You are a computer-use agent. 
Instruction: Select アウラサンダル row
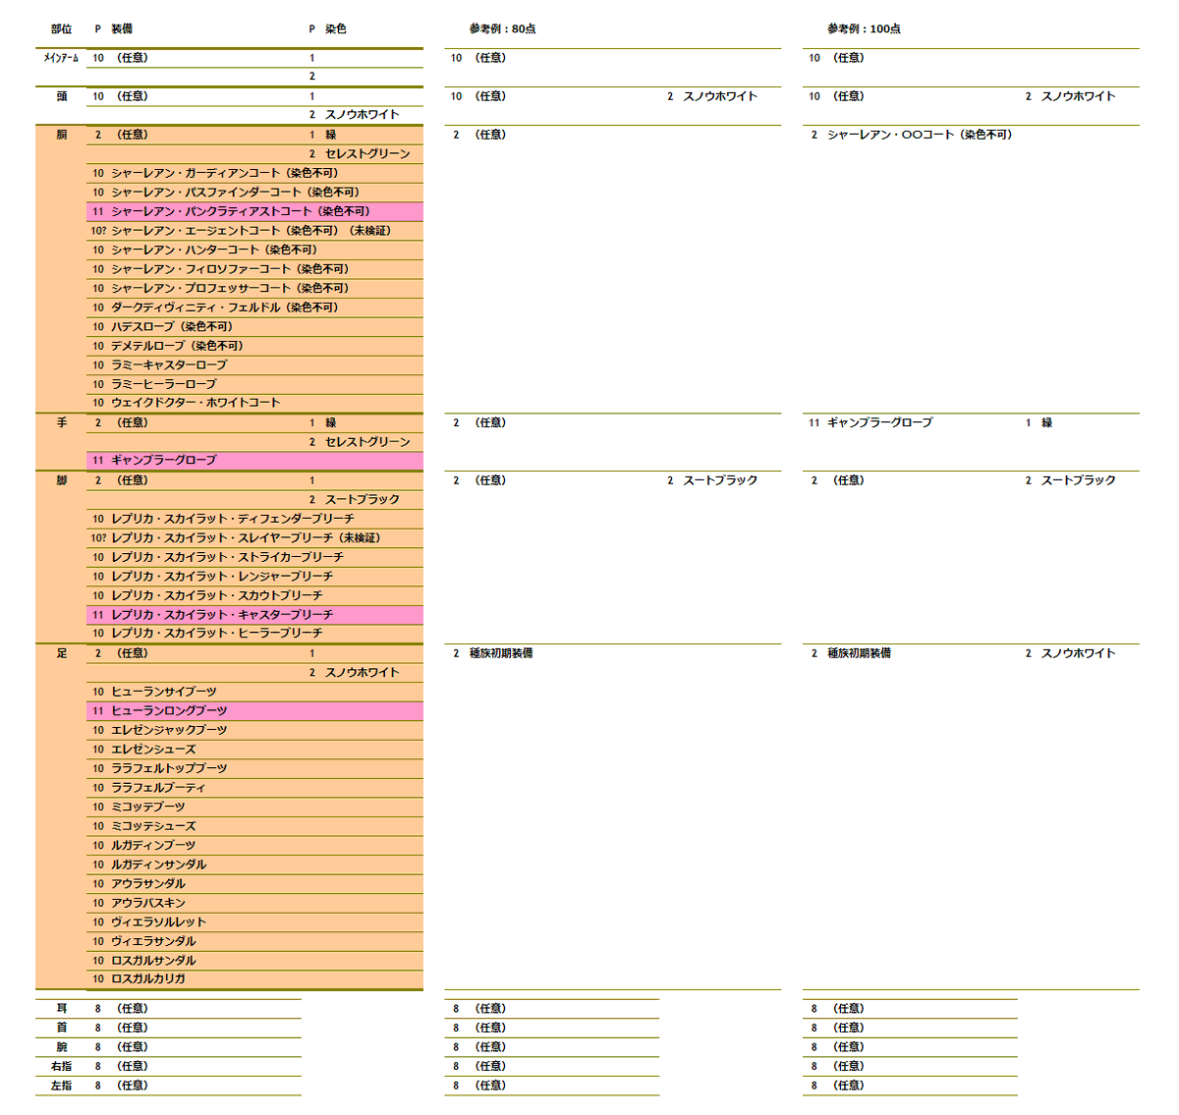(255, 884)
